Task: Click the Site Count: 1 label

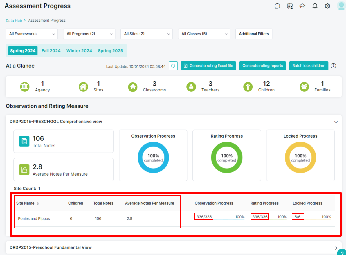Action: pos(27,189)
